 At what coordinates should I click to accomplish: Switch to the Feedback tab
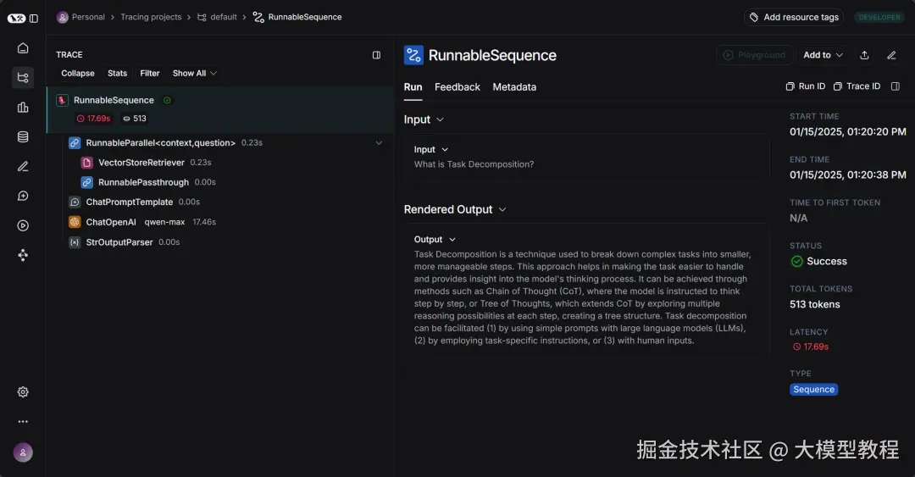pyautogui.click(x=457, y=87)
